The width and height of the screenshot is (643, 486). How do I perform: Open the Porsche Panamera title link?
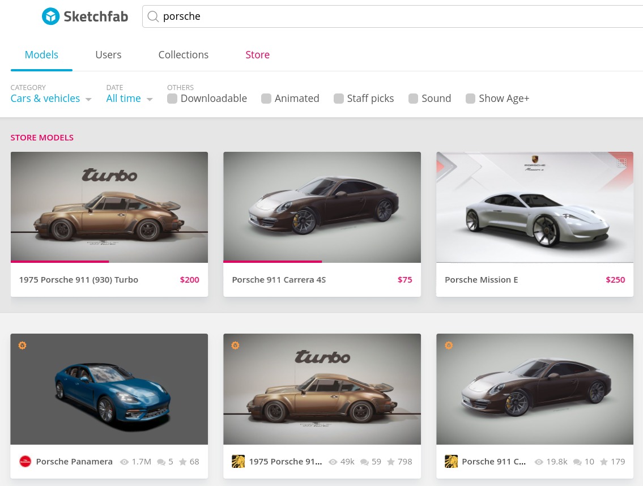[74, 462]
